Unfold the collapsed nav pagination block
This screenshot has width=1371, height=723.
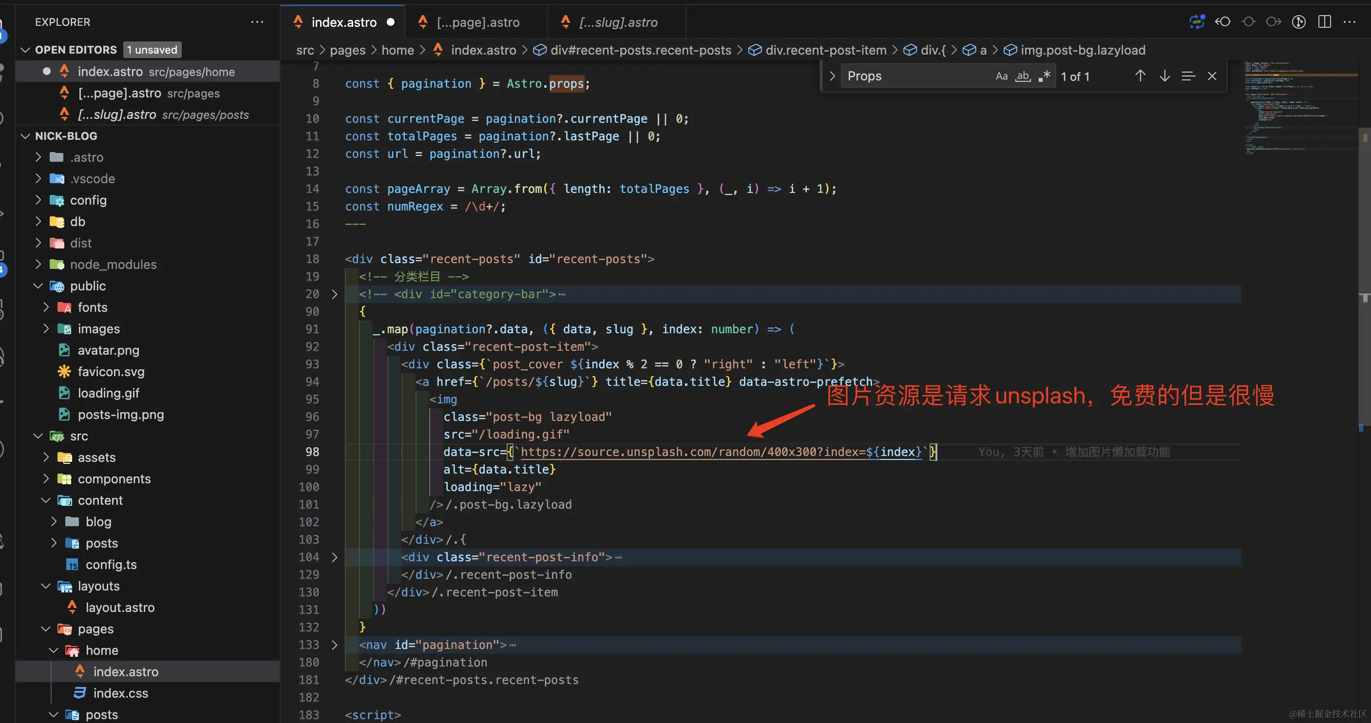334,645
